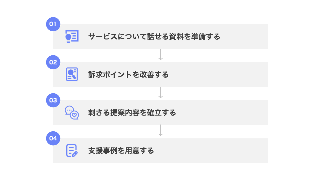Select the 訴求ポイントを改善する label

click(128, 75)
